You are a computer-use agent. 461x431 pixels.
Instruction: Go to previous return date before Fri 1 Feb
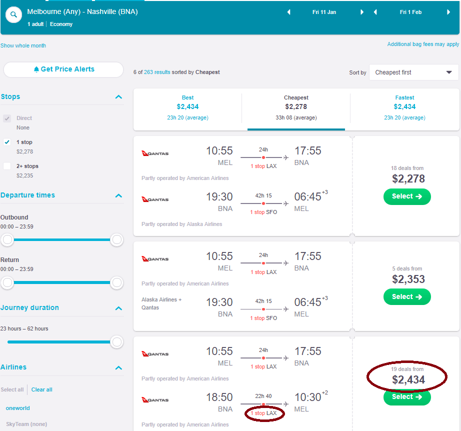pos(375,12)
